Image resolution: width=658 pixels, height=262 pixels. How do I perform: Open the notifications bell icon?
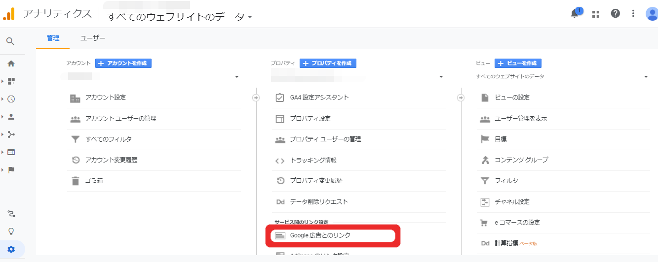point(575,14)
